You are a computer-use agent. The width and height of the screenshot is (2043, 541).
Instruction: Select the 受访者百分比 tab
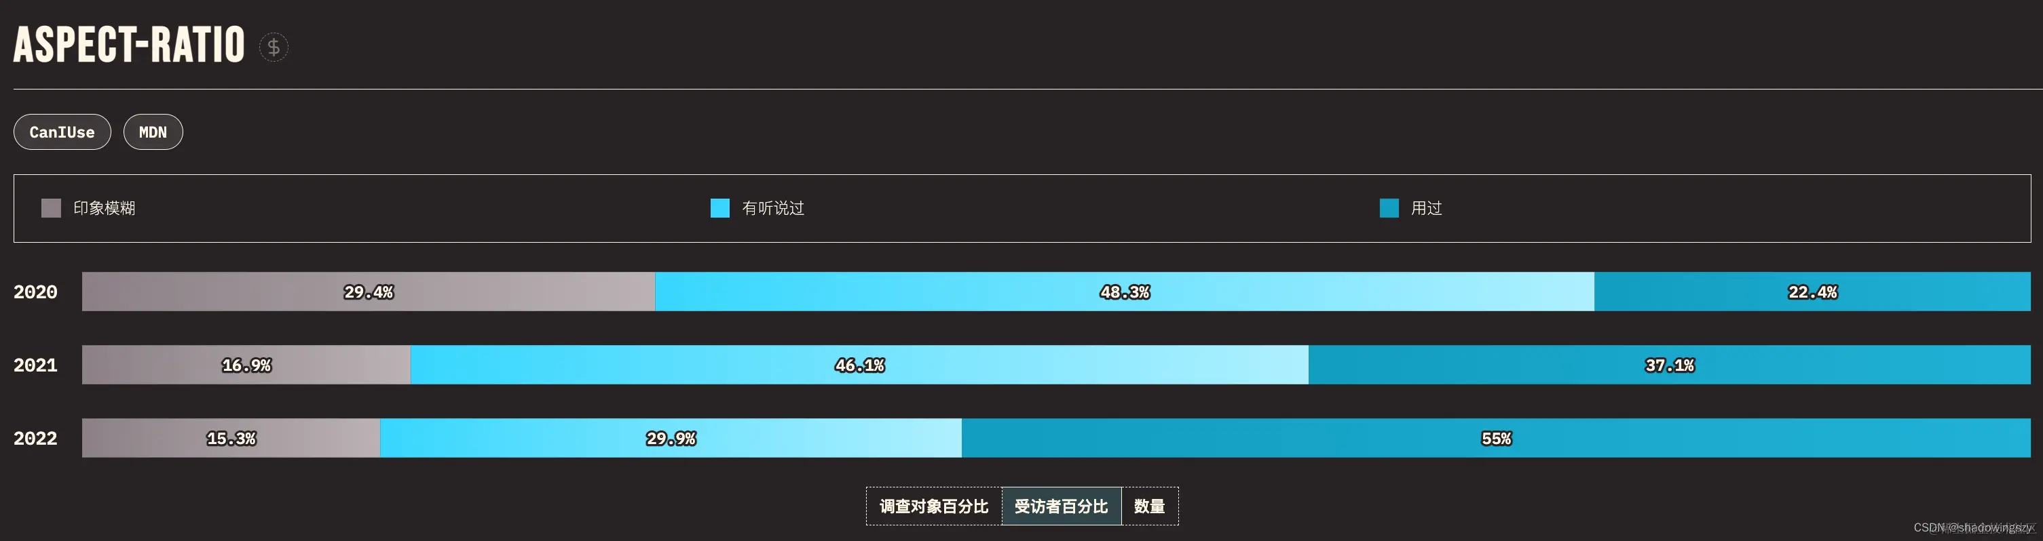[x=1062, y=505]
